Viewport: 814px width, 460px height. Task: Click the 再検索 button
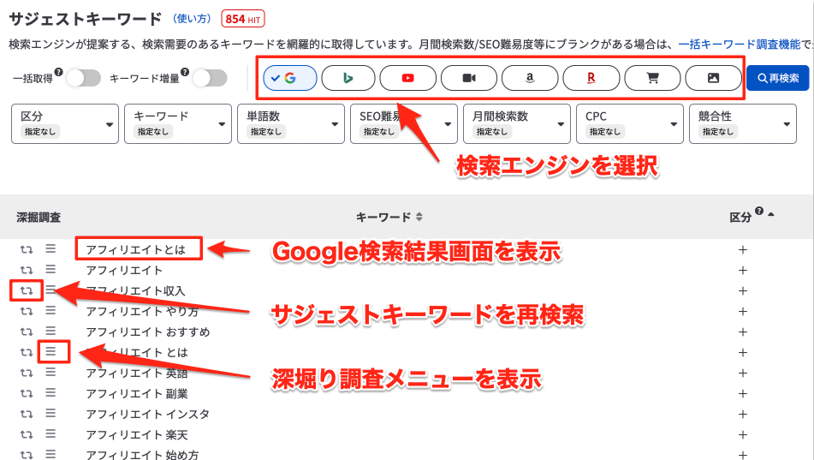pyautogui.click(x=776, y=78)
